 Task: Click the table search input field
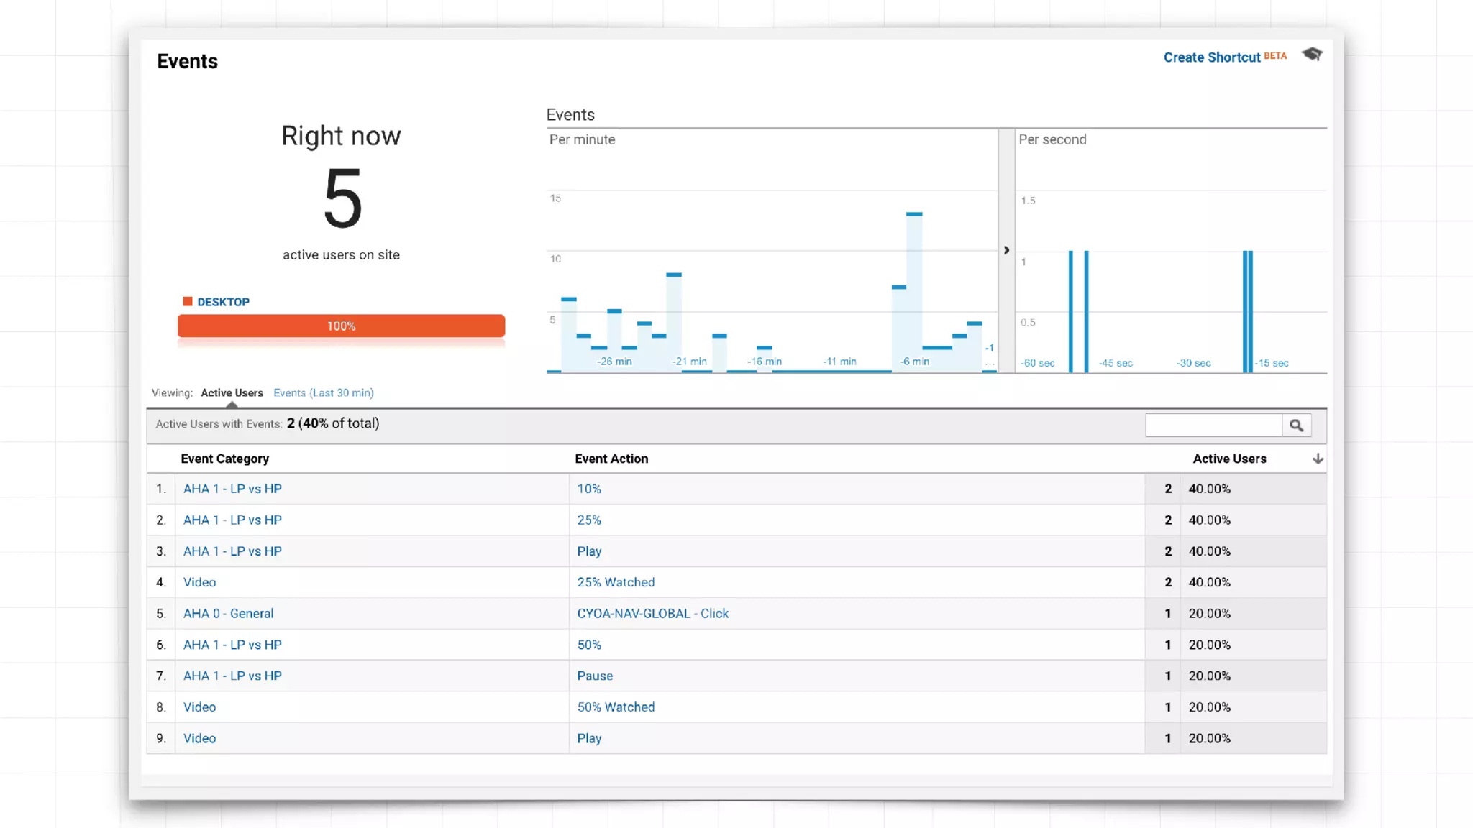[1213, 425]
